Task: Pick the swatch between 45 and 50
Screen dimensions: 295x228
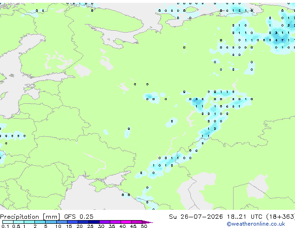Action: tap(137, 222)
